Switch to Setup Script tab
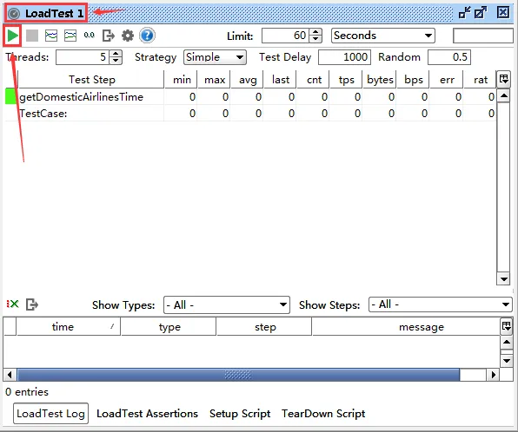Image resolution: width=518 pixels, height=432 pixels. [240, 414]
